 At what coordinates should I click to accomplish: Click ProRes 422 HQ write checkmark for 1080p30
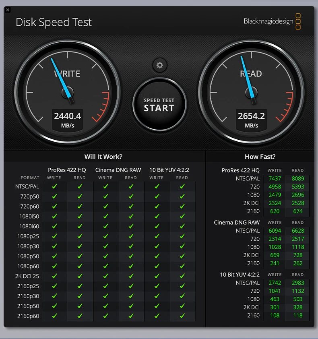(x=54, y=246)
